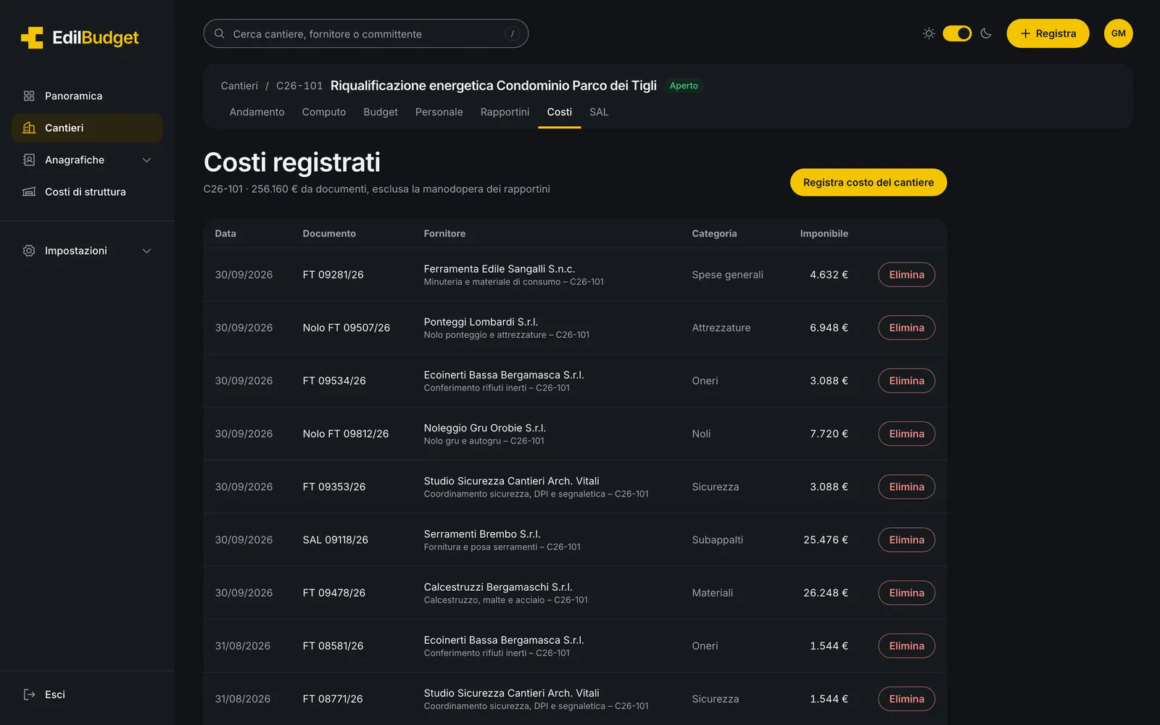Open the Cantieri sidebar section
The image size is (1160, 725).
click(87, 128)
